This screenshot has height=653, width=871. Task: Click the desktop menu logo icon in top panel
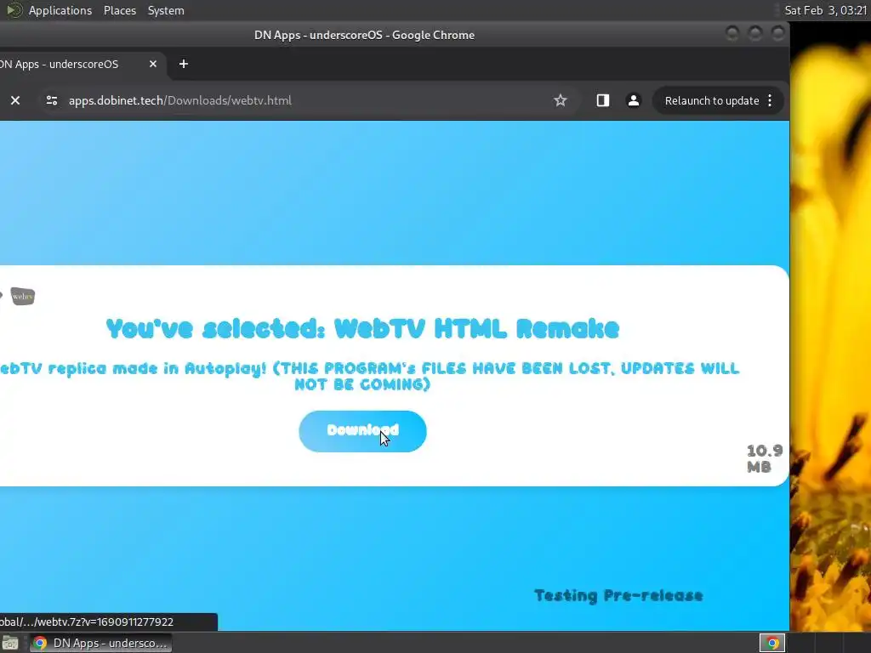(x=14, y=10)
